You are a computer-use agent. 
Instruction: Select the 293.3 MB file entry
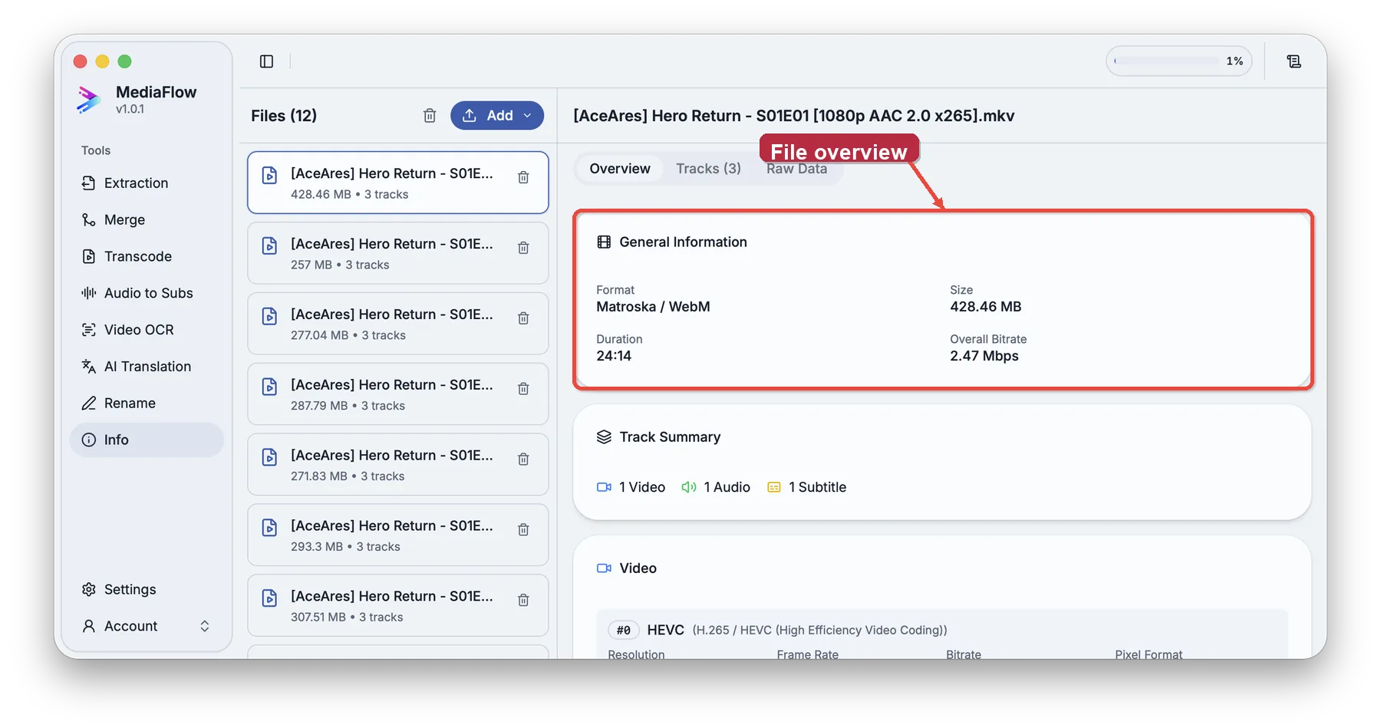397,535
